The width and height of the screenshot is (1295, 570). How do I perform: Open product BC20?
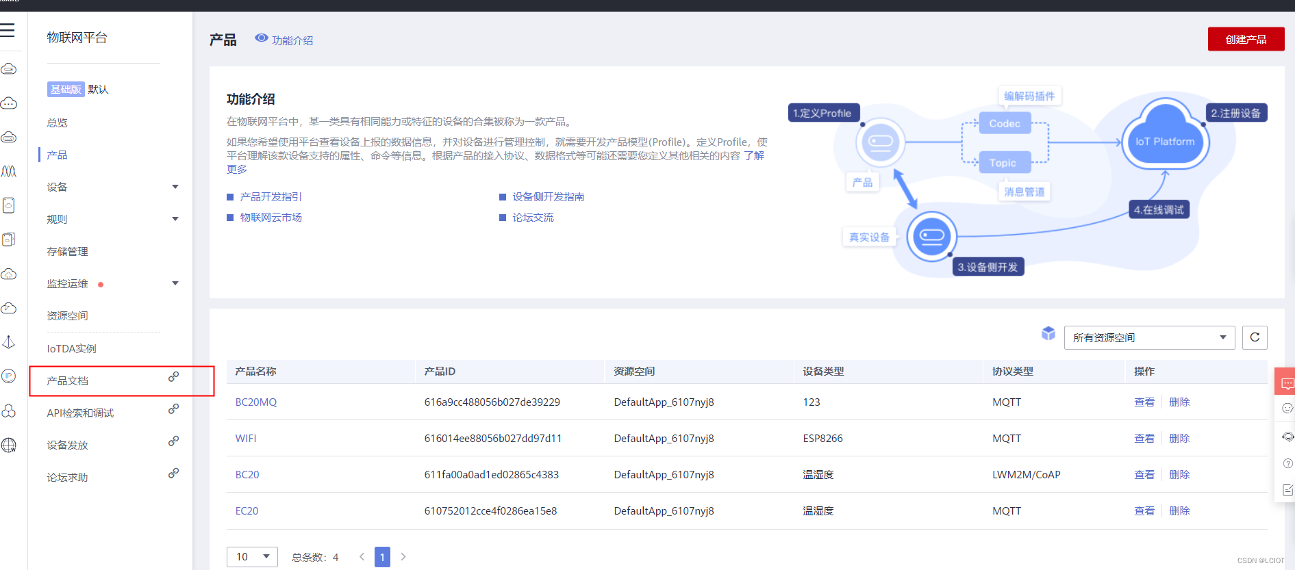click(x=247, y=475)
